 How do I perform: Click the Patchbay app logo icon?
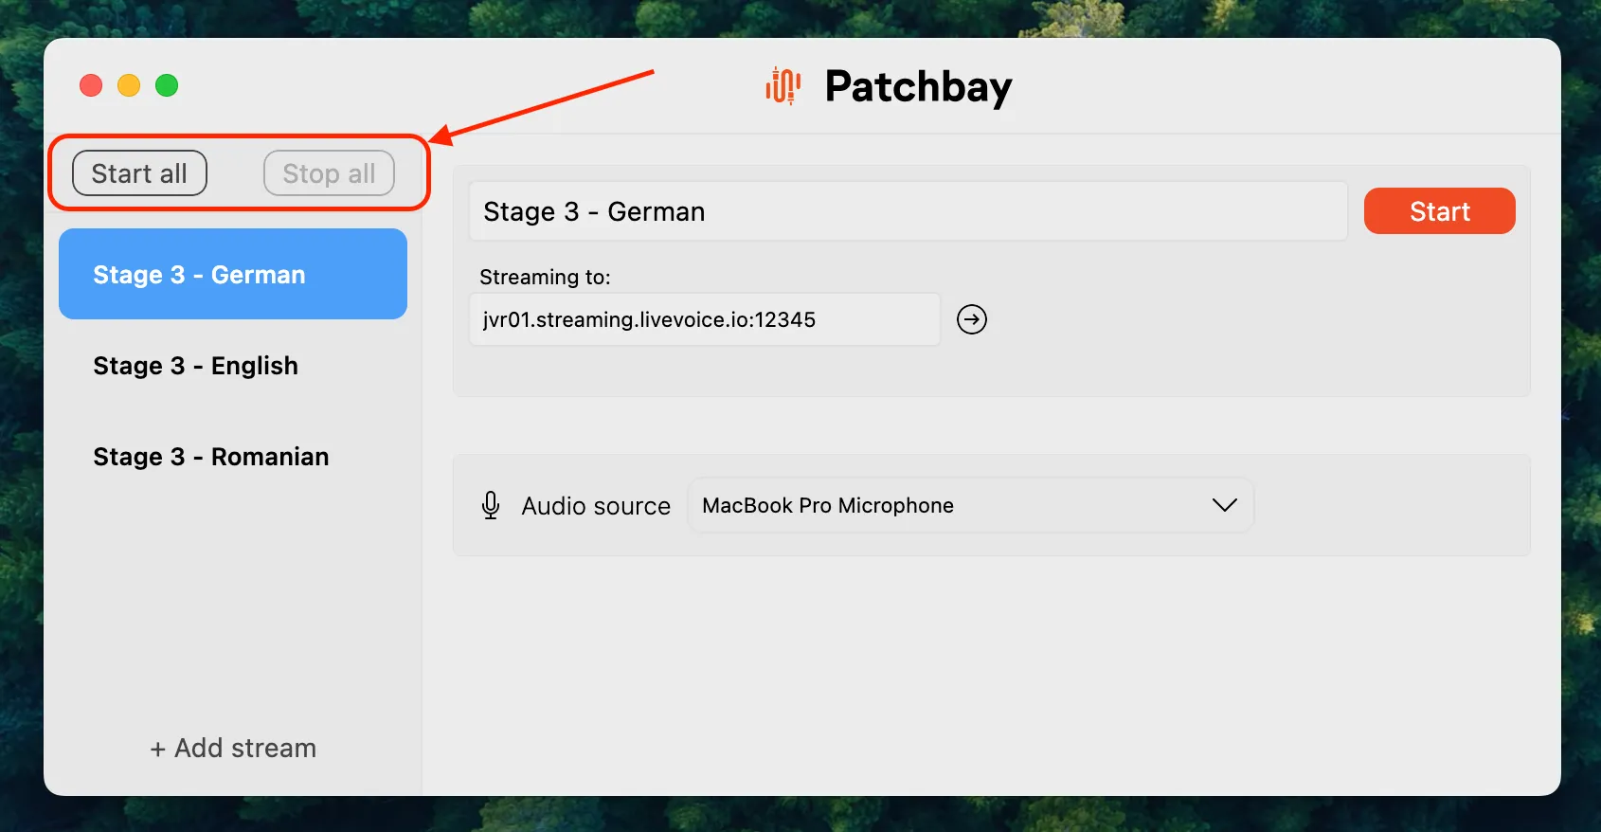tap(783, 86)
